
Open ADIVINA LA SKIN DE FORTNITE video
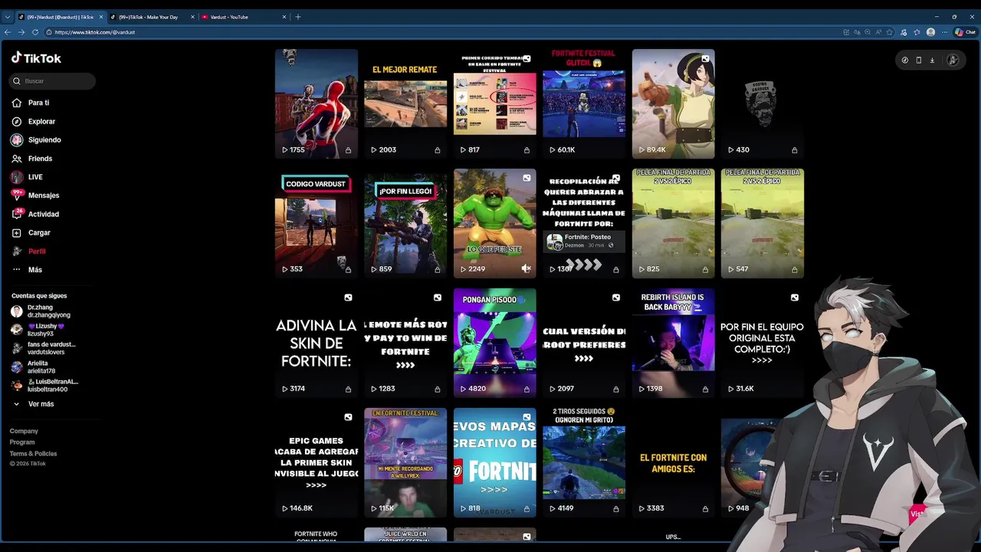pyautogui.click(x=317, y=343)
